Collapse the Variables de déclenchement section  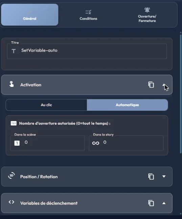pyautogui.click(x=164, y=203)
